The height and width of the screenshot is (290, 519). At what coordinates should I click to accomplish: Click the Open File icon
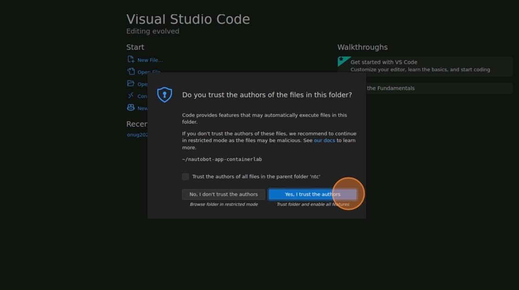coord(131,71)
